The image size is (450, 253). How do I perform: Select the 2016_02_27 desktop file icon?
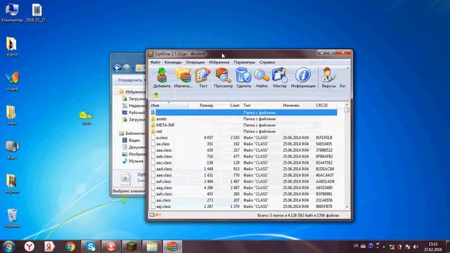[x=37, y=13]
